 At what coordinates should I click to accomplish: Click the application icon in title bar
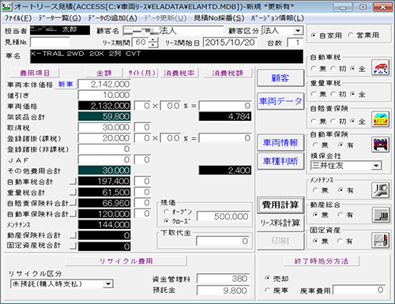(6, 6)
